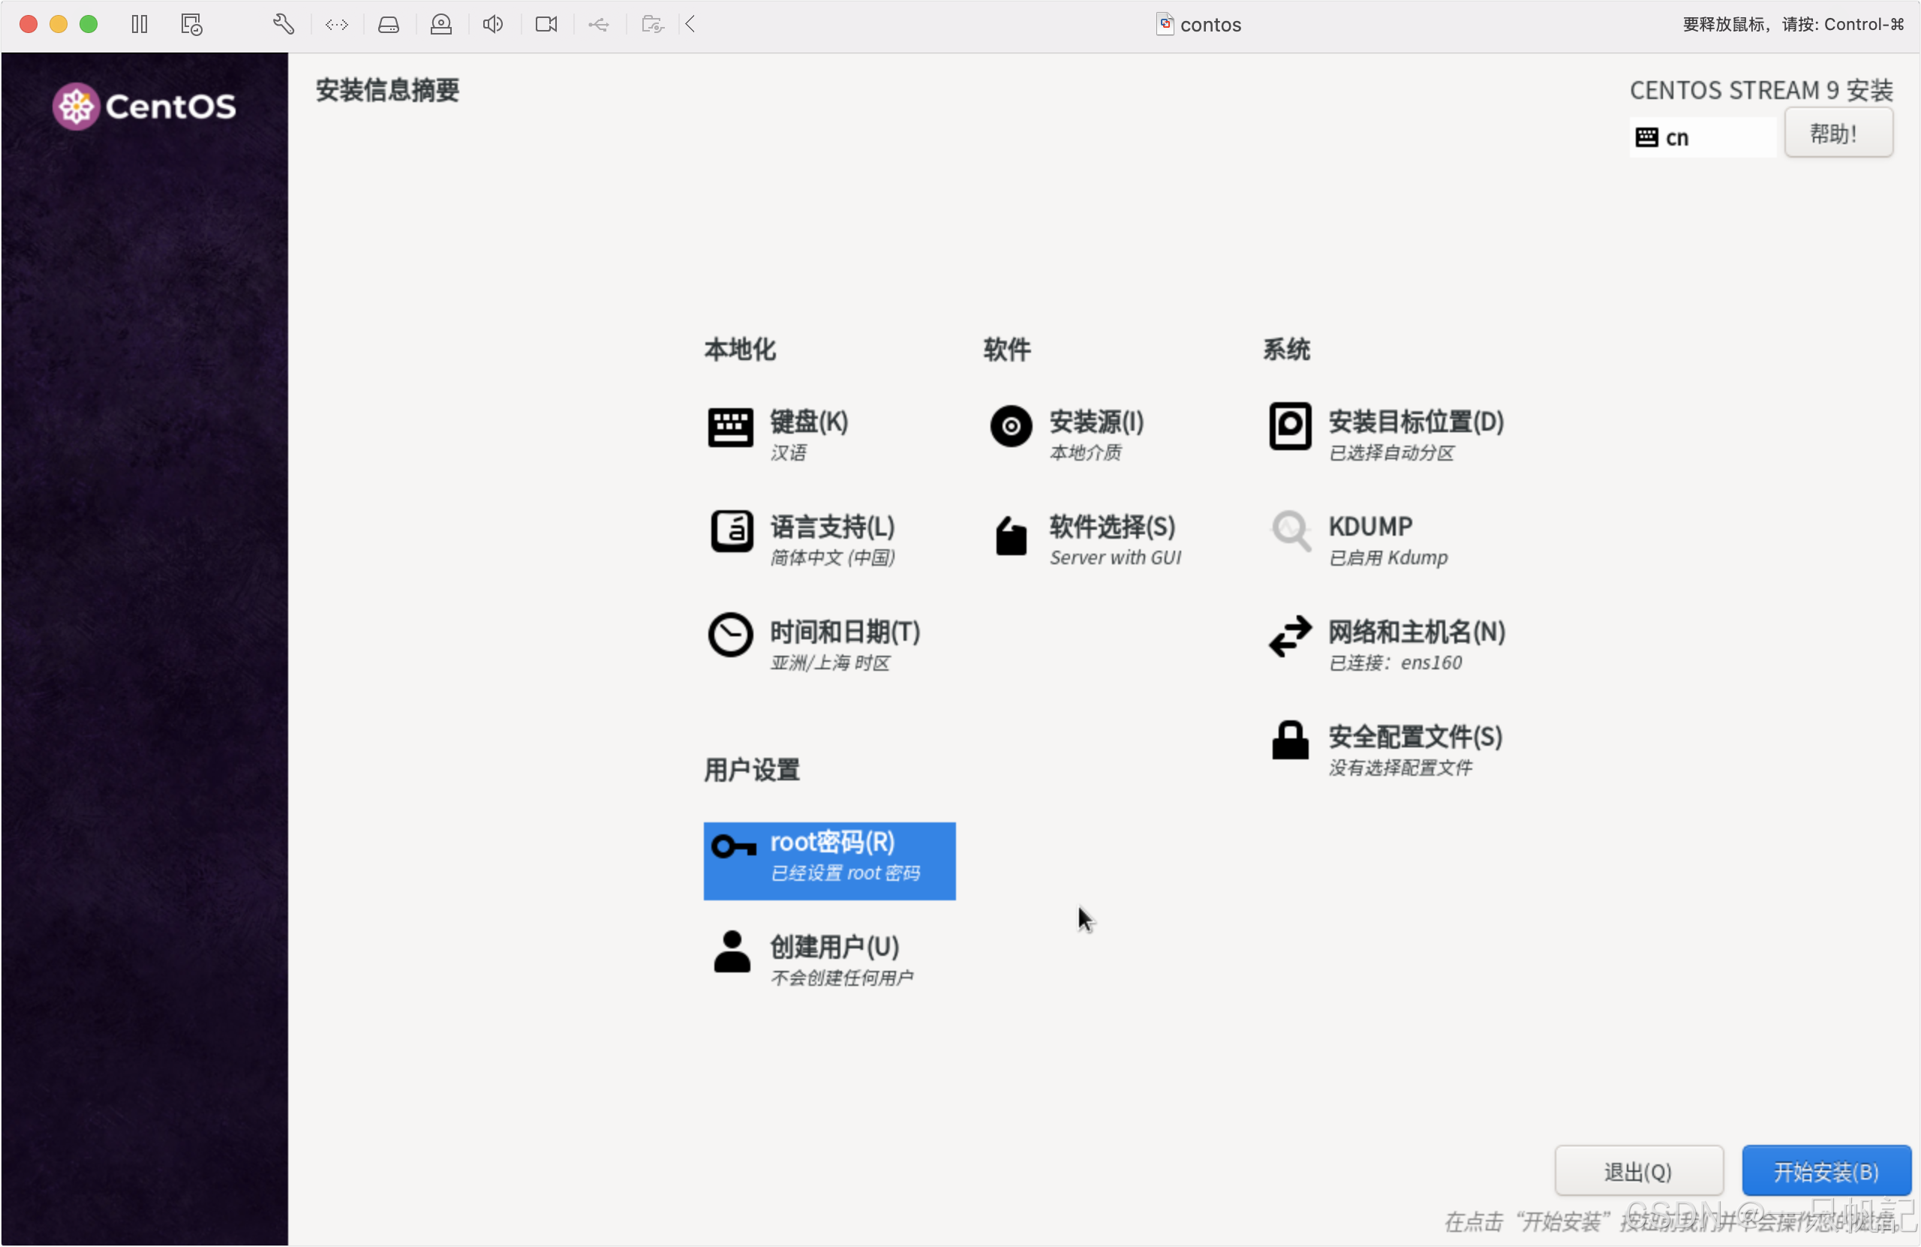Collapse toolbar with the left chevron
Screen dimensions: 1921x1247
(x=690, y=24)
